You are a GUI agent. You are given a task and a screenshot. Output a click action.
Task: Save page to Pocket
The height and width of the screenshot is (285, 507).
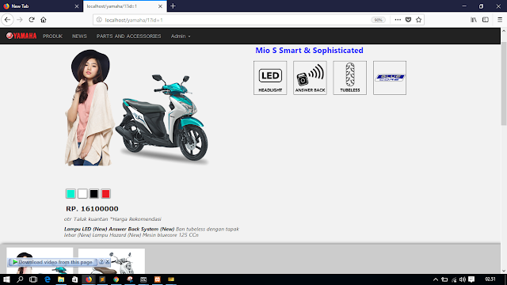click(408, 20)
